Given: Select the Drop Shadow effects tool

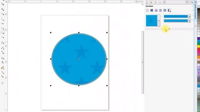Looking at the screenshot, I should click(x=2, y=58).
